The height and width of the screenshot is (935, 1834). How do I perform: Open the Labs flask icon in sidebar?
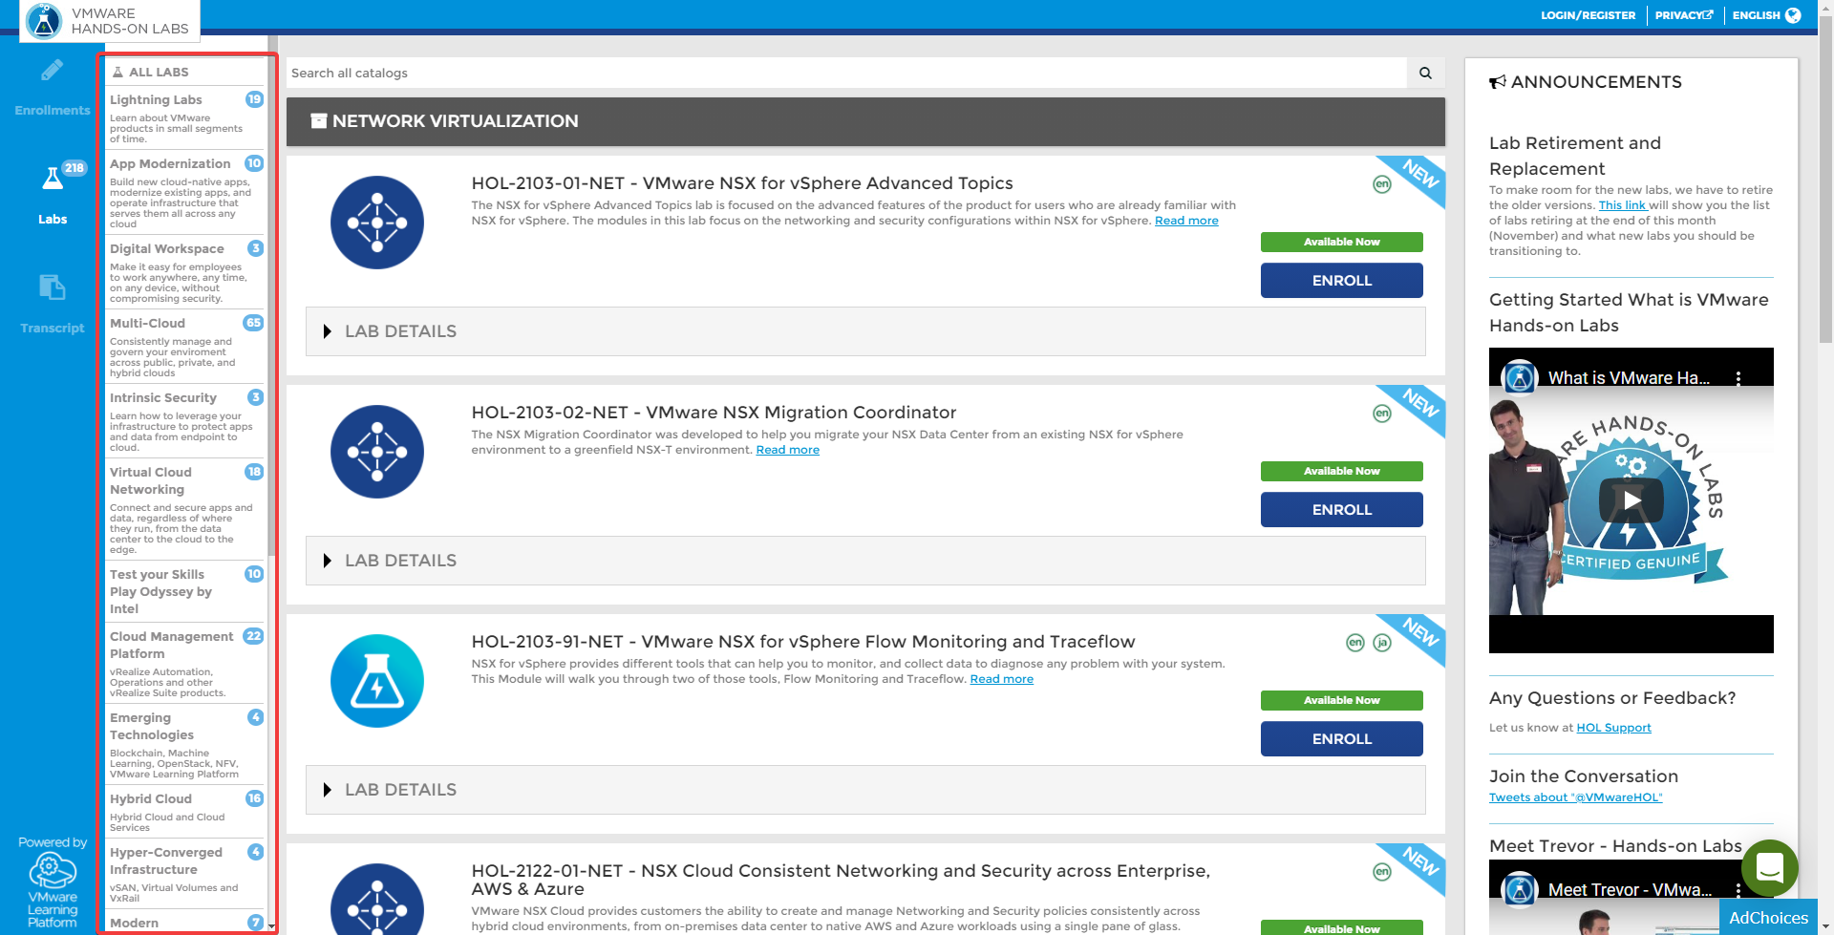[x=51, y=183]
